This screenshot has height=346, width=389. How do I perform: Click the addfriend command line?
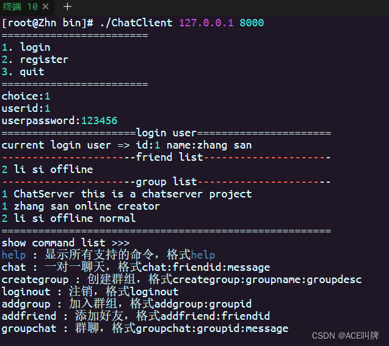point(136,316)
